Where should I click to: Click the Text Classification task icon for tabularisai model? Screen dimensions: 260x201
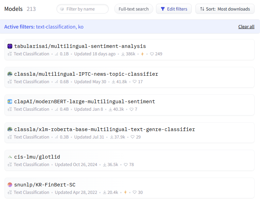tap(10, 54)
